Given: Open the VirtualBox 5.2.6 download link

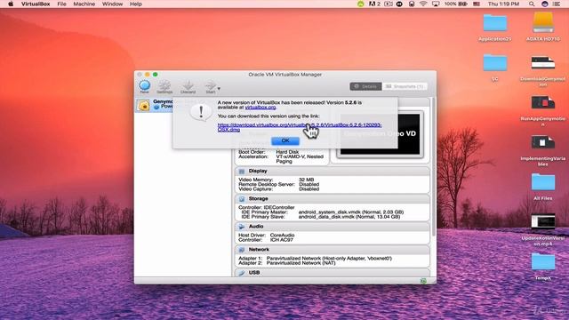Looking at the screenshot, I should coord(300,127).
